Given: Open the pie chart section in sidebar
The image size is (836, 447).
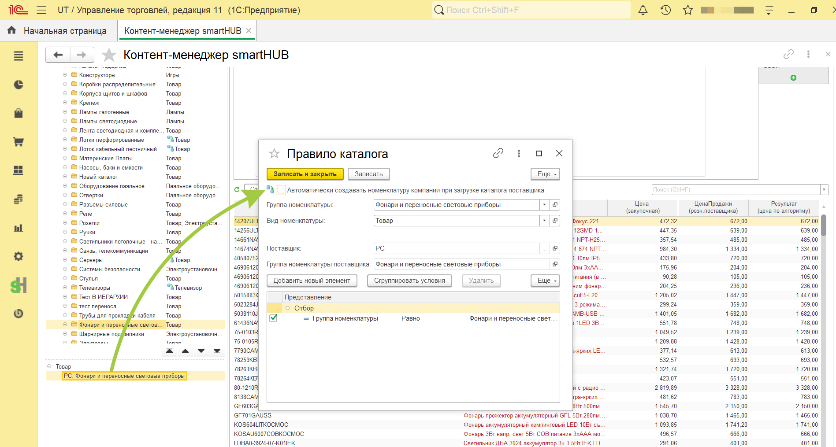Looking at the screenshot, I should 19,85.
